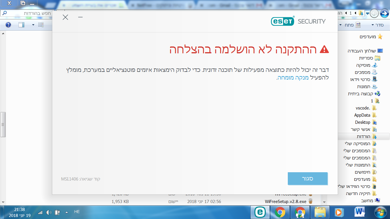Toggle the Explorer preview pane icon

pyautogui.click(x=21, y=25)
